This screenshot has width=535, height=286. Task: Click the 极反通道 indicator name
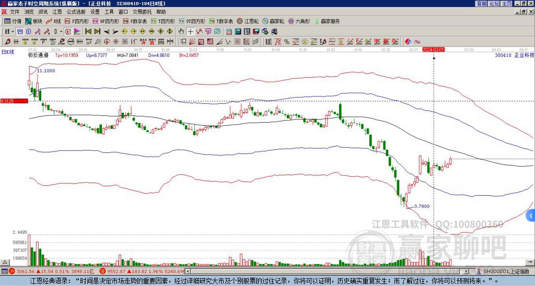(38, 55)
